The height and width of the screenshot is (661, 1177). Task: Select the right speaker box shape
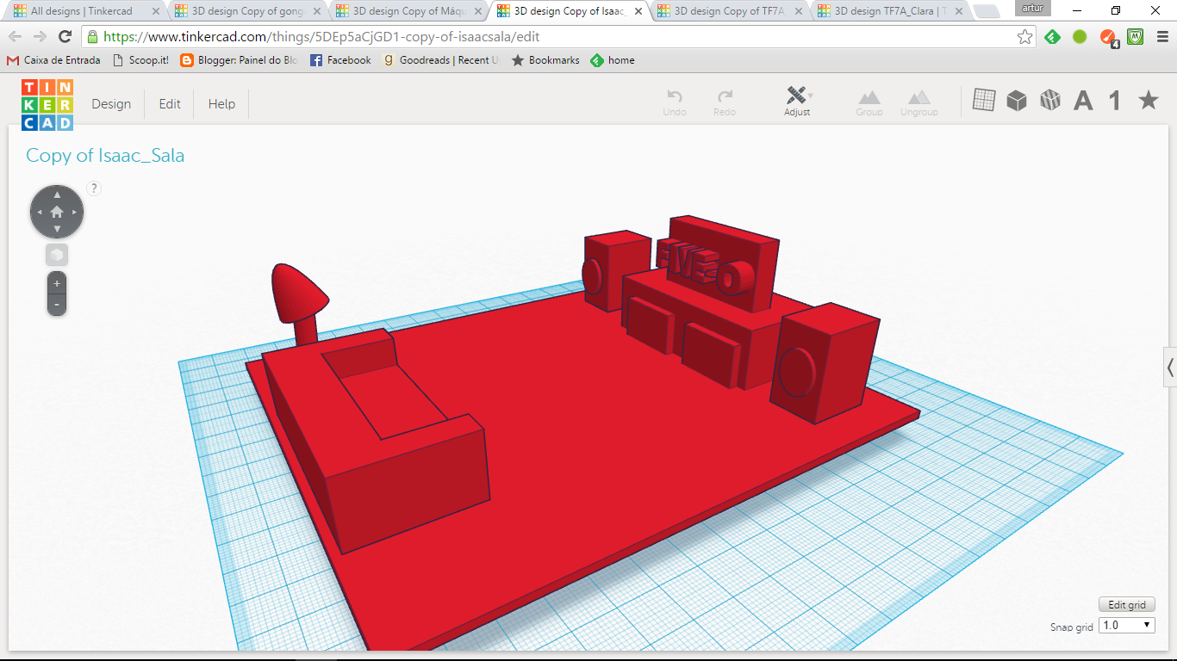[825, 362]
